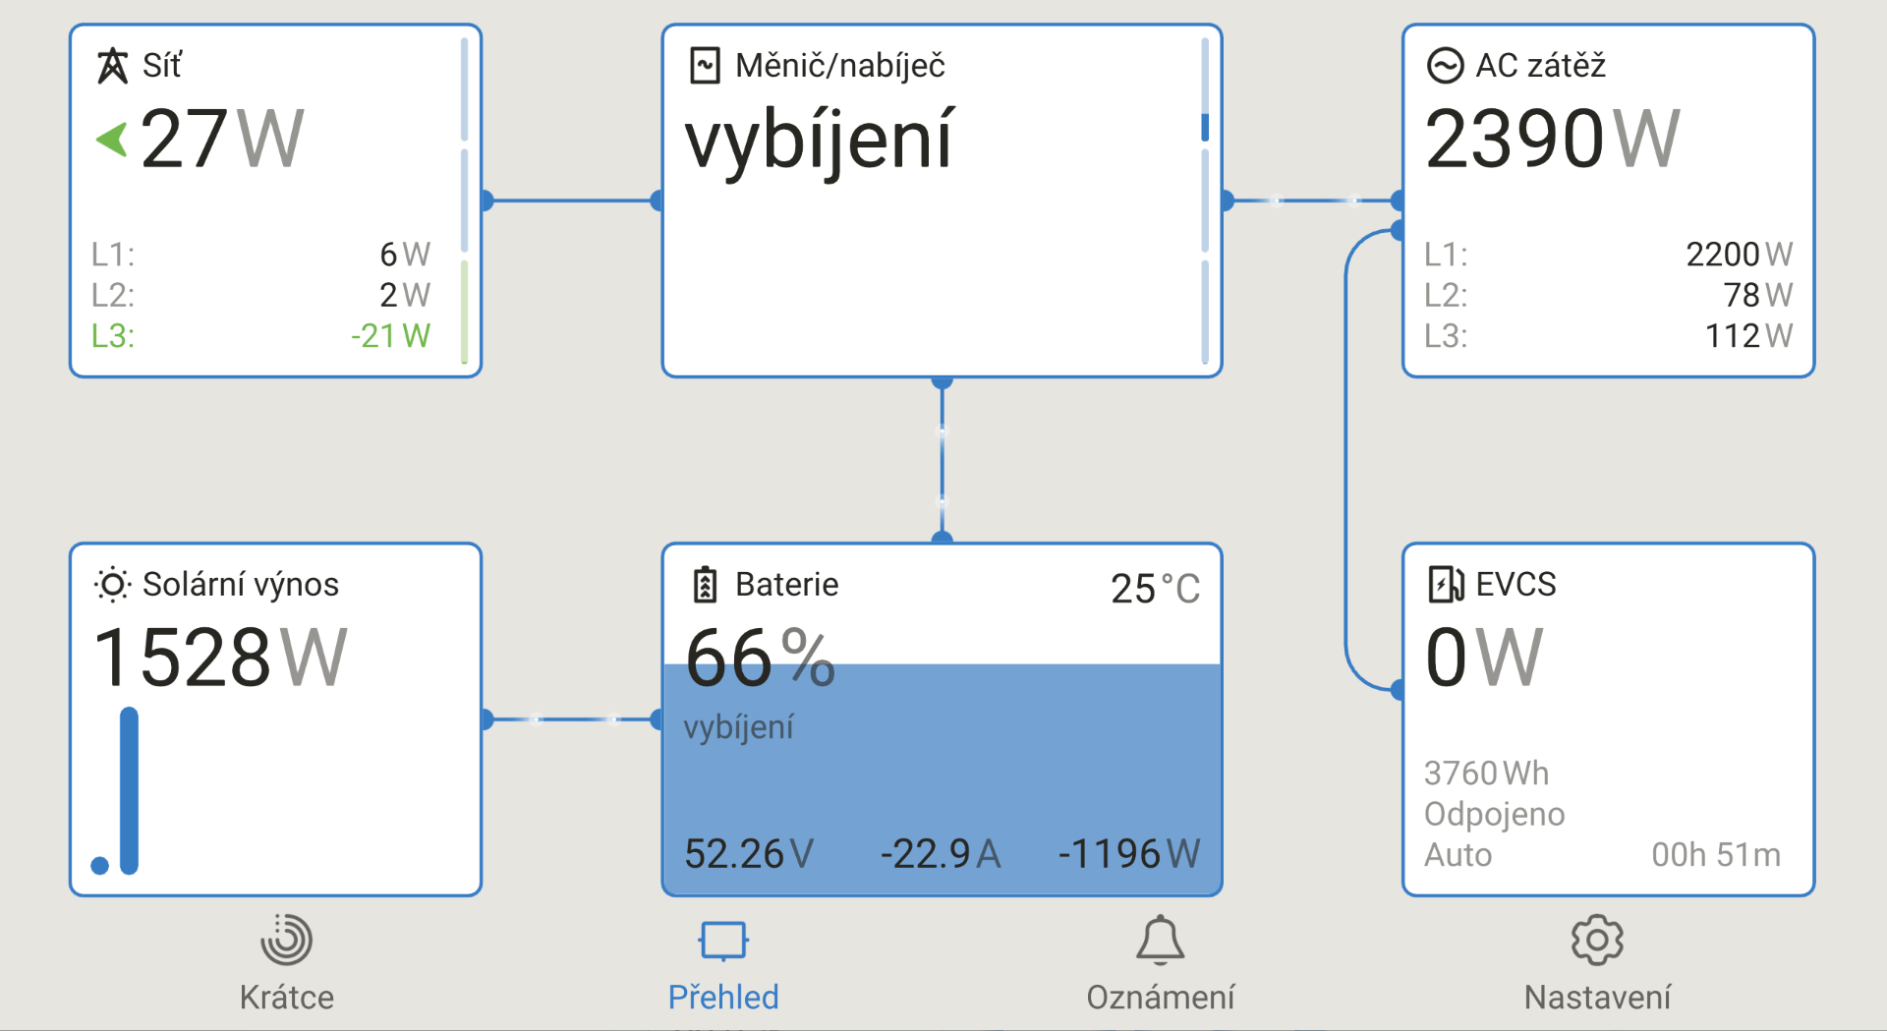This screenshot has width=1887, height=1031.
Task: Switch to the Přehled tab label
Action: tap(723, 998)
